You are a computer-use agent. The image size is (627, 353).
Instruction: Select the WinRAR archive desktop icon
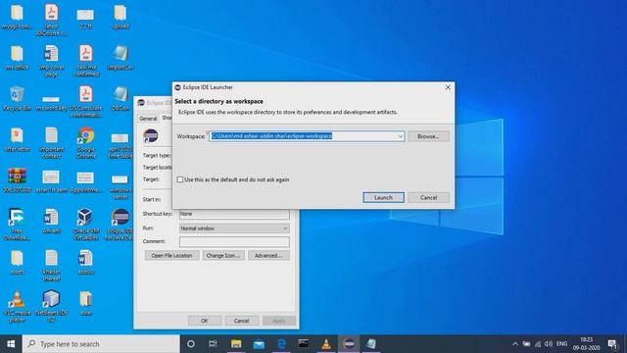click(x=17, y=180)
